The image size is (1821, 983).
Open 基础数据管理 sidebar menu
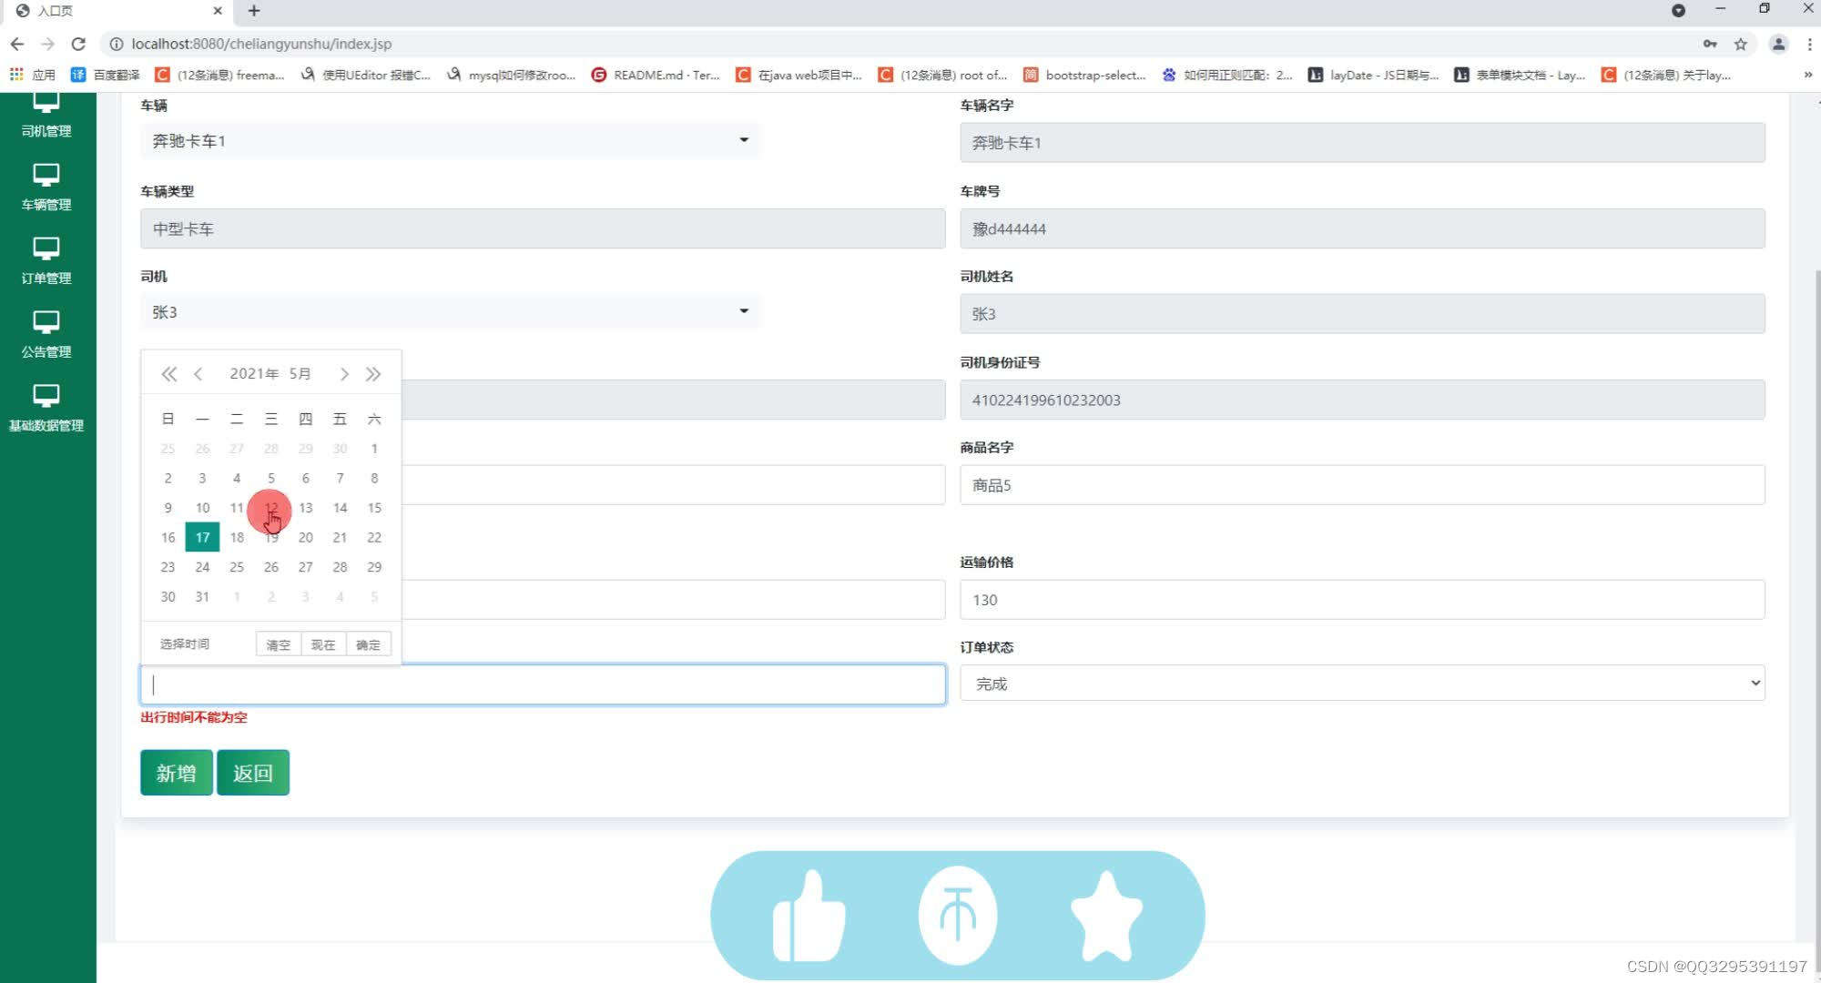point(46,410)
